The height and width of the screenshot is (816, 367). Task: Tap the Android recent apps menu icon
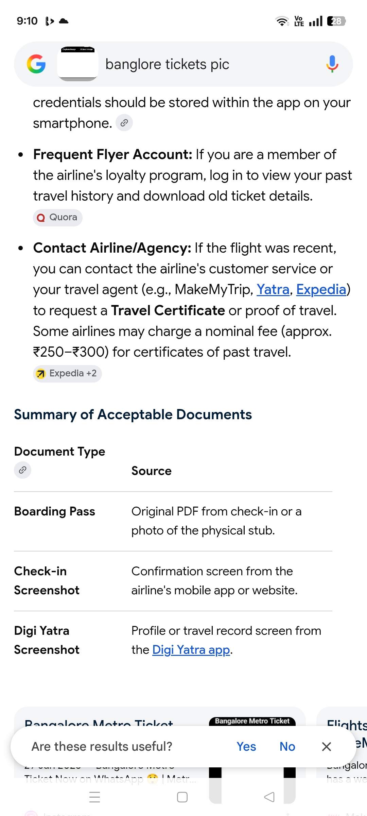pyautogui.click(x=94, y=797)
